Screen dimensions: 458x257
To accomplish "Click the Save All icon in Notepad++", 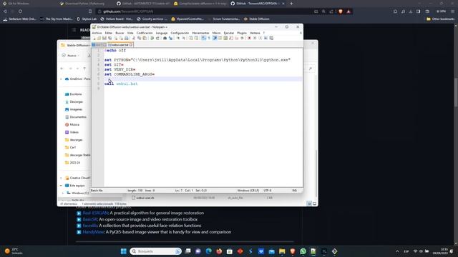I will point(109,38).
